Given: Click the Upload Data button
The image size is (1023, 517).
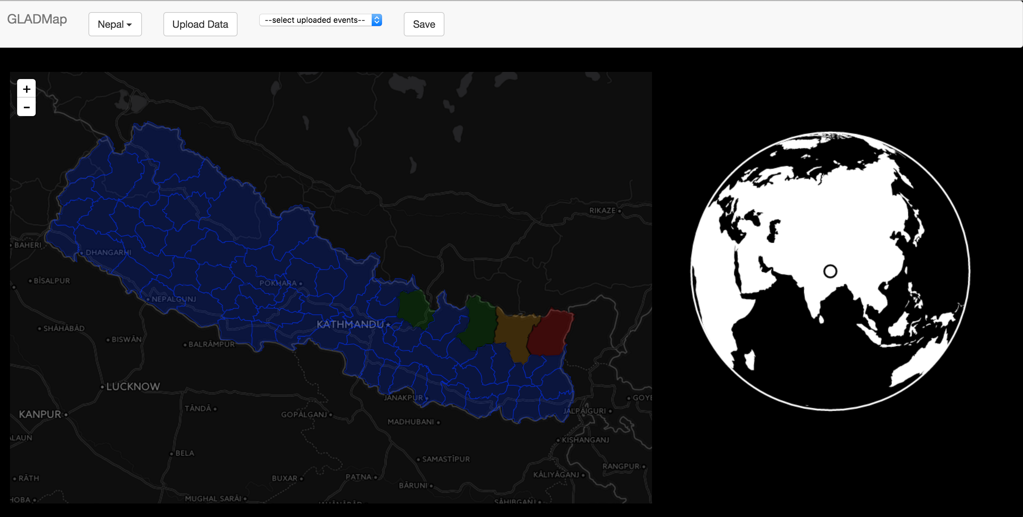Looking at the screenshot, I should (200, 24).
